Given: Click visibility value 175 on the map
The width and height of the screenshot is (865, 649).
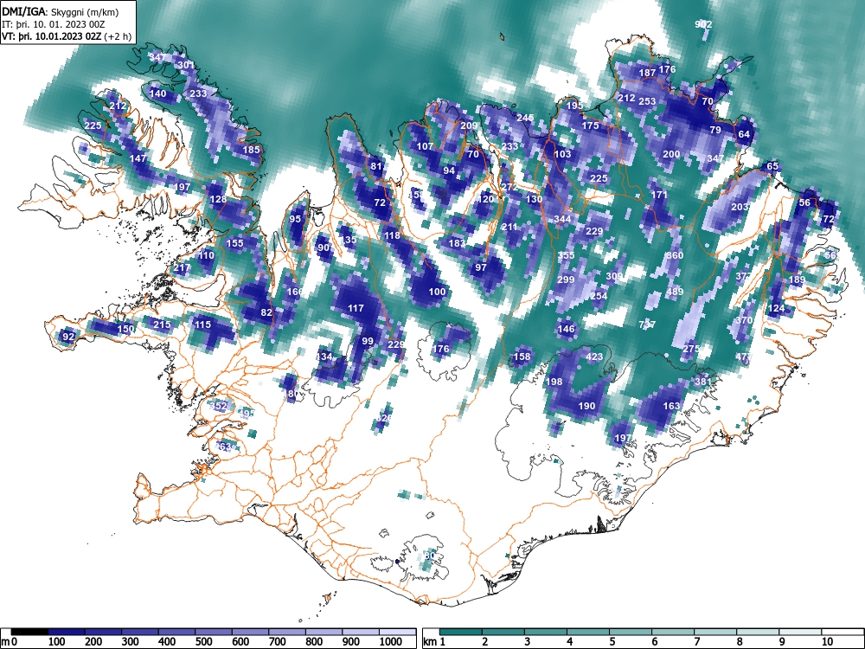Looking at the screenshot, I should (590, 125).
